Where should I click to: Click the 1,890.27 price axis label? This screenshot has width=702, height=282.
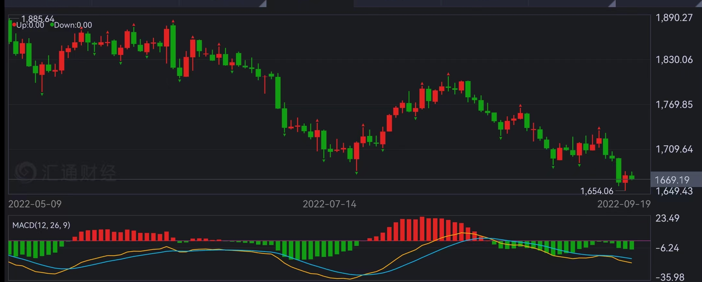[674, 17]
